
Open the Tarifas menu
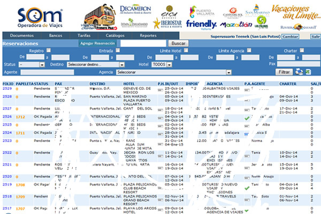point(84,35)
